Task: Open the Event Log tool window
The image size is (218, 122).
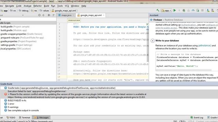Action: pyautogui.click(x=197, y=118)
